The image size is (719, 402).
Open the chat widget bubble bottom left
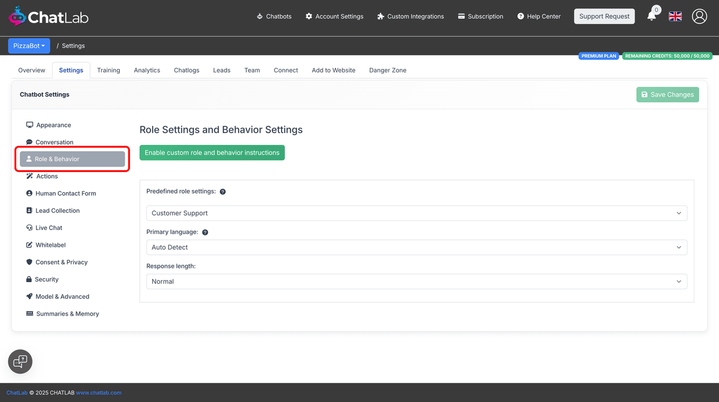pos(20,361)
